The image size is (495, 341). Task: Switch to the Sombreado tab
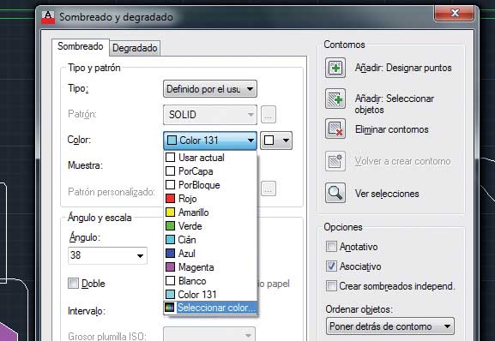[x=81, y=47]
